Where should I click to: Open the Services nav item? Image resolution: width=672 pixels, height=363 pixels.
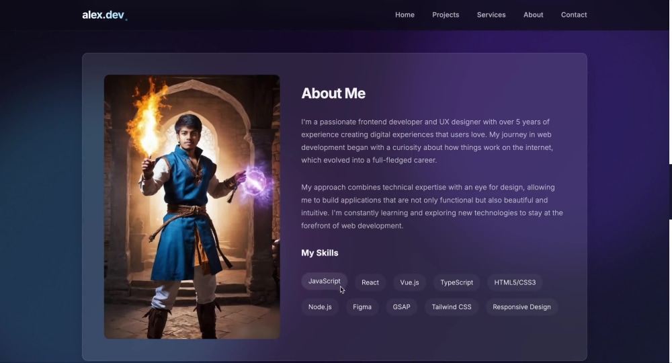pyautogui.click(x=491, y=15)
